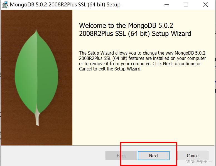
Task: Click the maximize box in title bar
Action: pos(186,5)
